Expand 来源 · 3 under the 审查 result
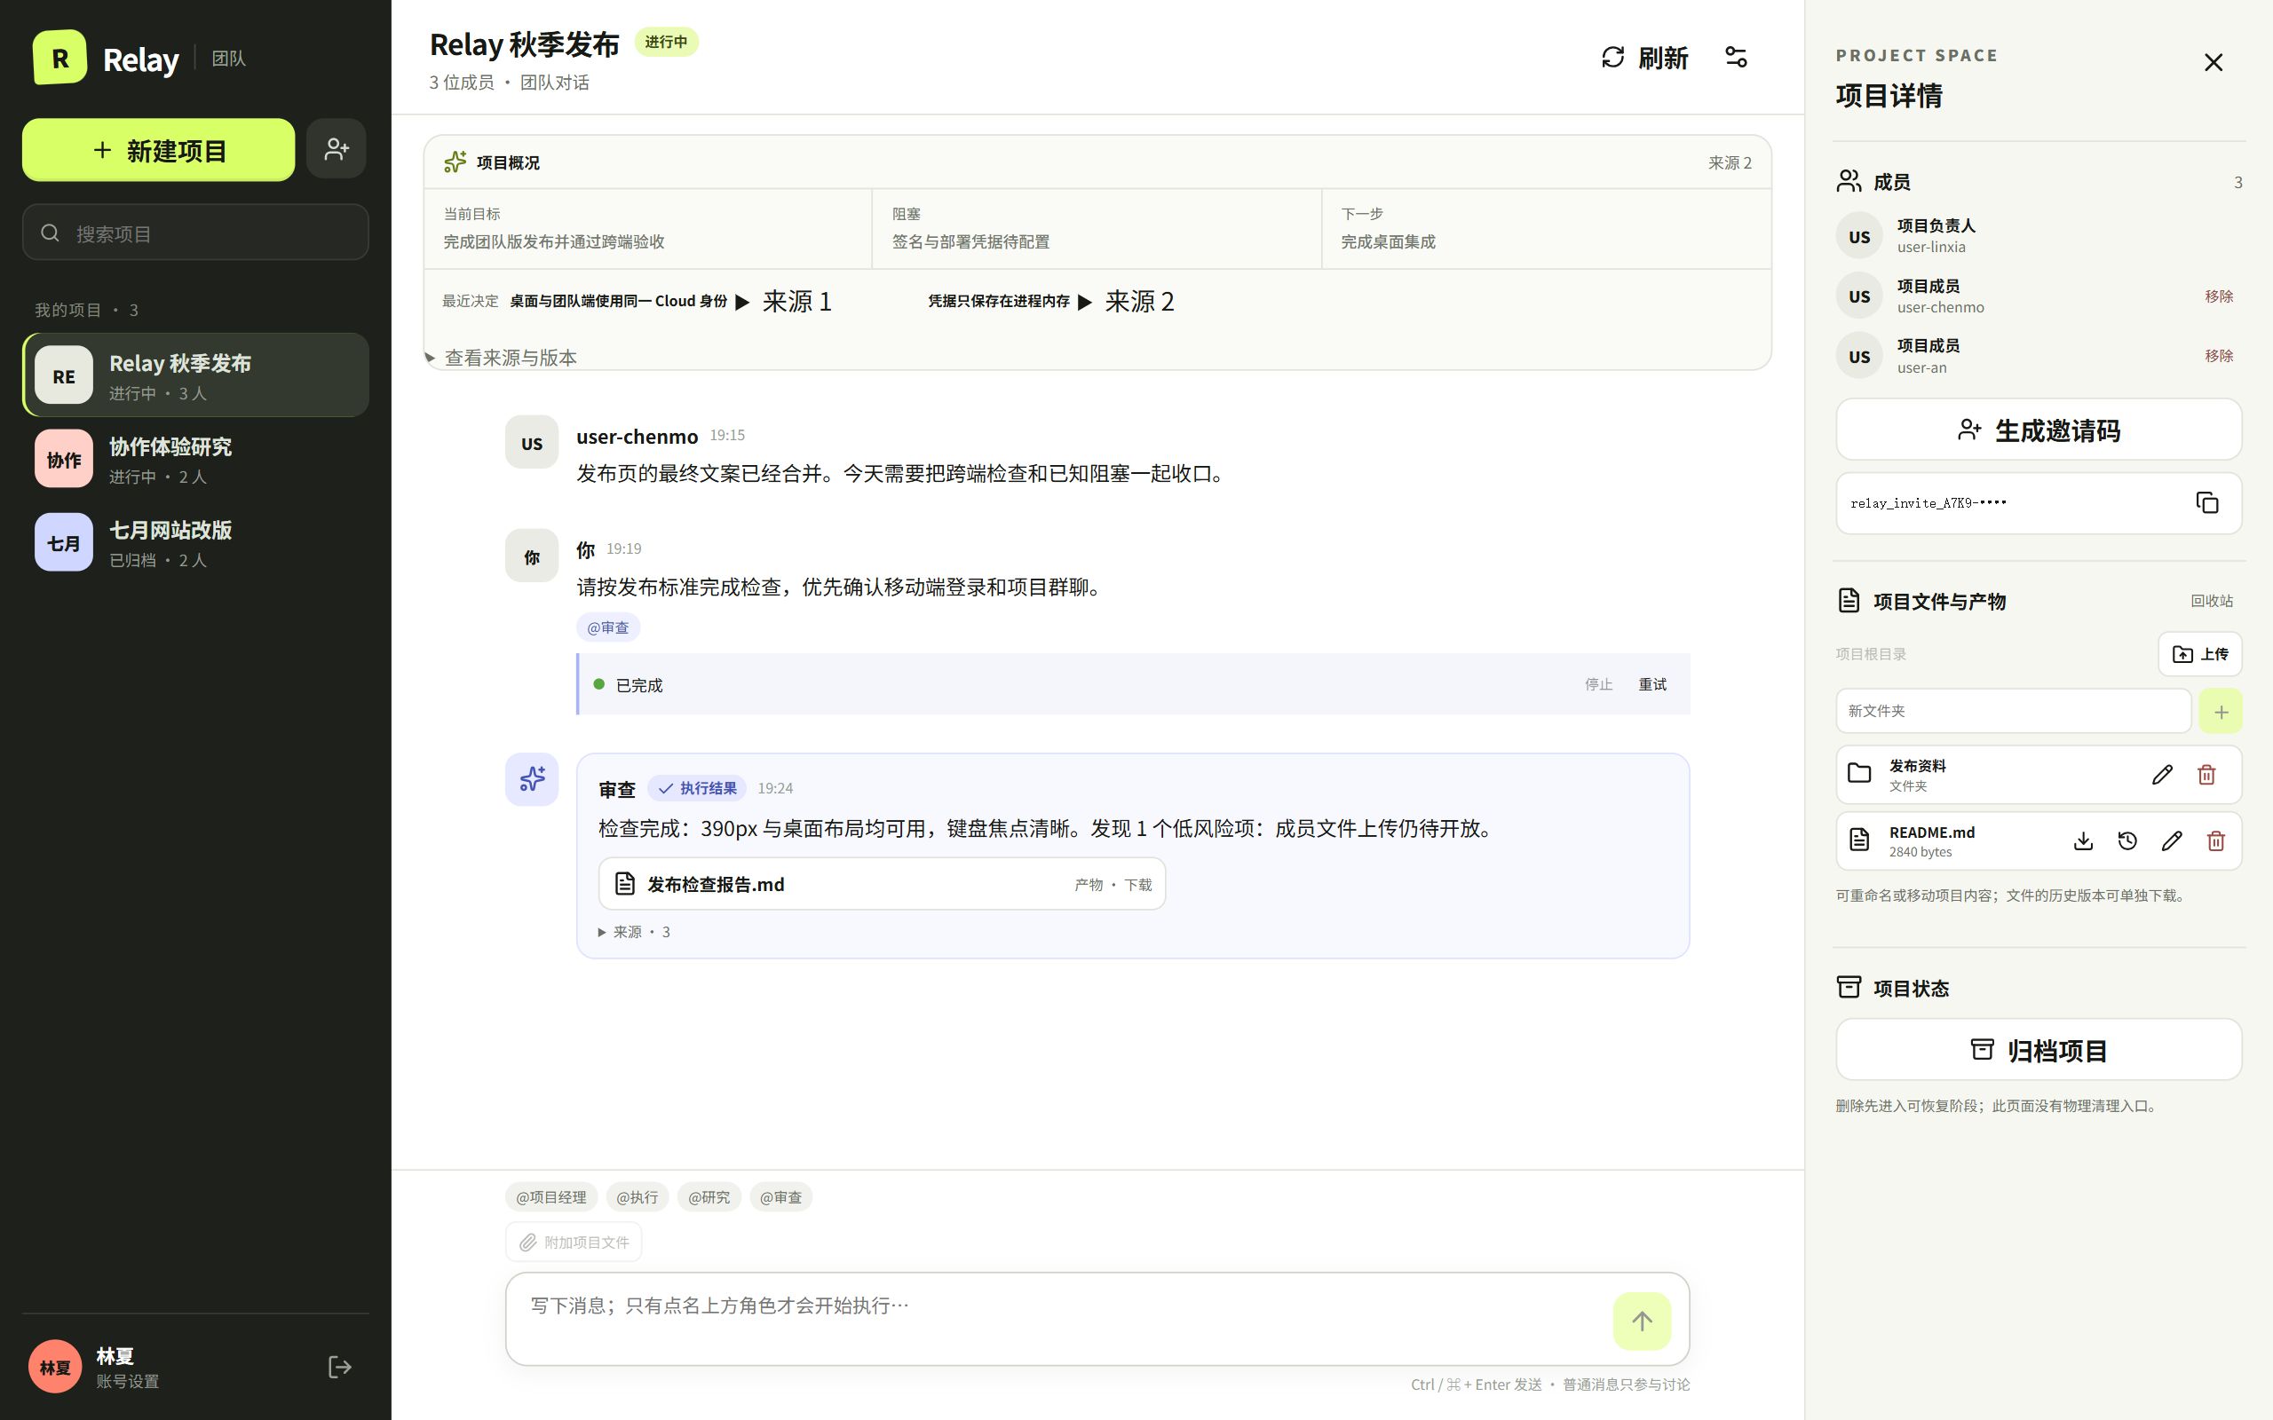This screenshot has height=1420, width=2273. click(634, 932)
